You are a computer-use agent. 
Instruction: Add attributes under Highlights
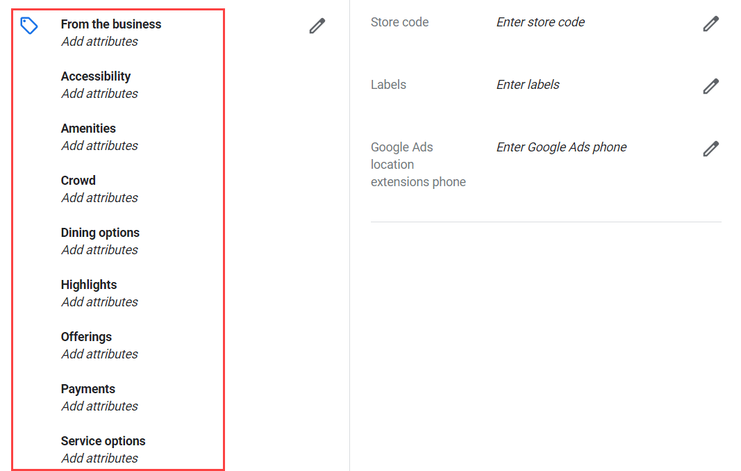100,301
